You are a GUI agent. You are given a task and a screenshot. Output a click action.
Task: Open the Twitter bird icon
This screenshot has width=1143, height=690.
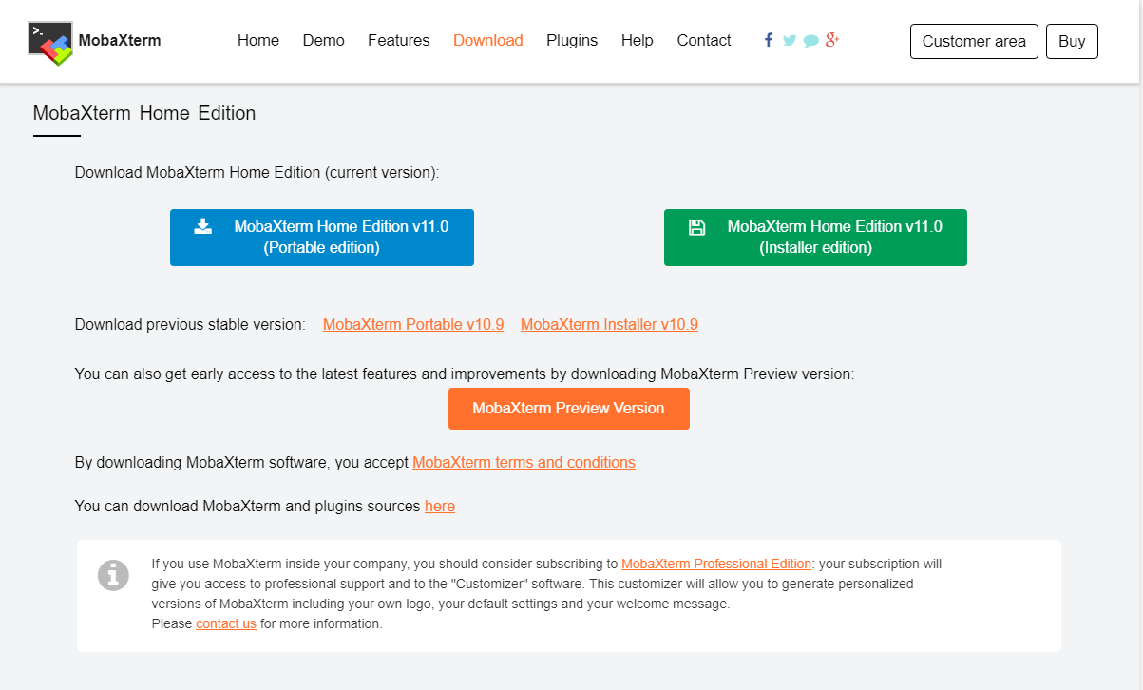click(790, 40)
